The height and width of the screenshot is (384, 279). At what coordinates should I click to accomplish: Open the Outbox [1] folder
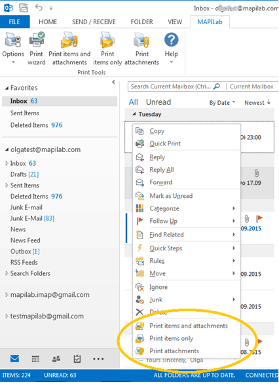coord(25,251)
